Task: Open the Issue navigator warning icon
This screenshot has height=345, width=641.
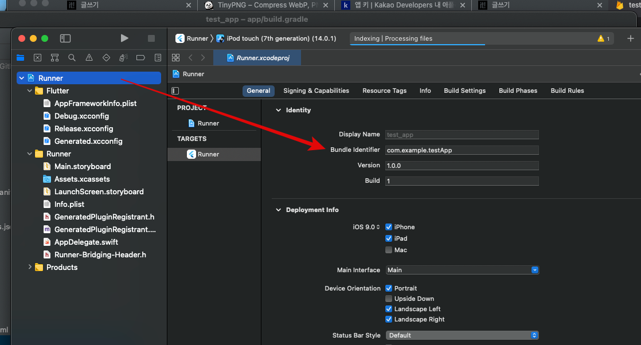Action: click(x=89, y=58)
